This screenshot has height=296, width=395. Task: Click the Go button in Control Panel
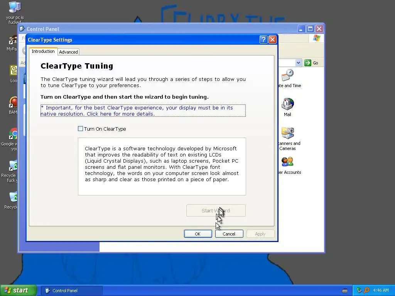point(311,63)
